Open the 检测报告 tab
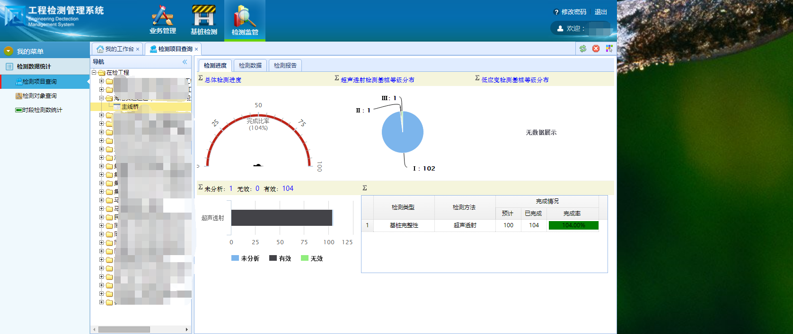793x334 pixels. click(285, 66)
